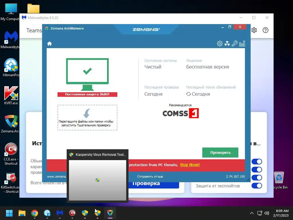Click Чистый system status text
The image size is (293, 220).
[x=153, y=67]
